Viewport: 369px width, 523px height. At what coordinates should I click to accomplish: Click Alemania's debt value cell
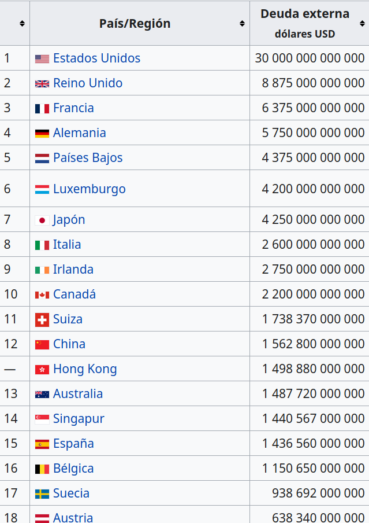(313, 132)
